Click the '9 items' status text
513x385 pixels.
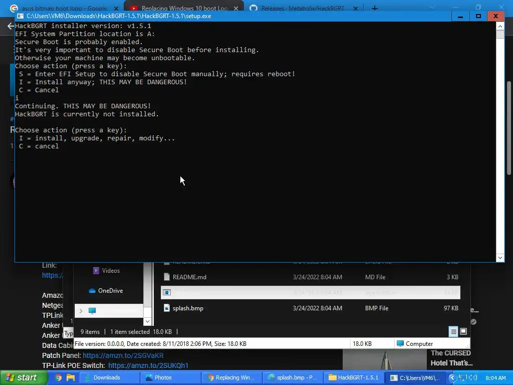pyautogui.click(x=90, y=332)
